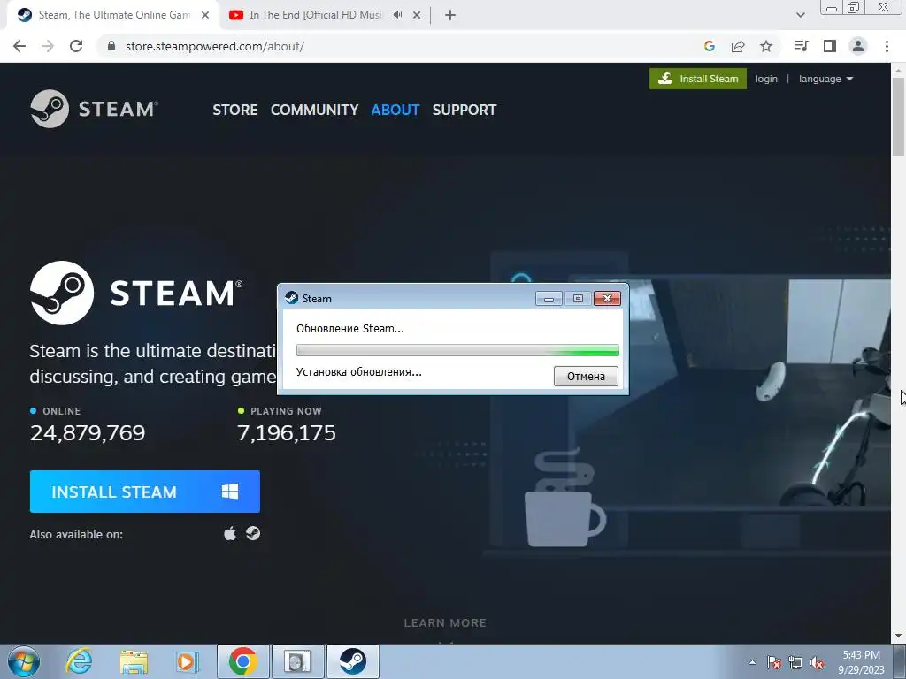This screenshot has height=679, width=906.
Task: Open media control queue icon
Action: pyautogui.click(x=801, y=46)
